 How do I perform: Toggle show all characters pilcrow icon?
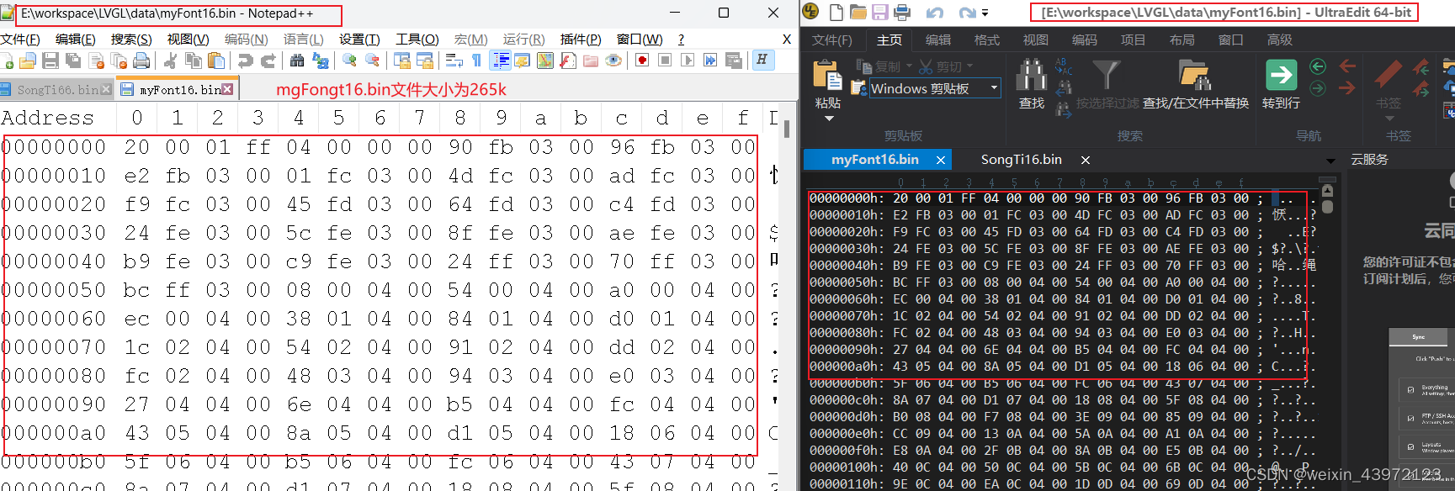(x=476, y=61)
